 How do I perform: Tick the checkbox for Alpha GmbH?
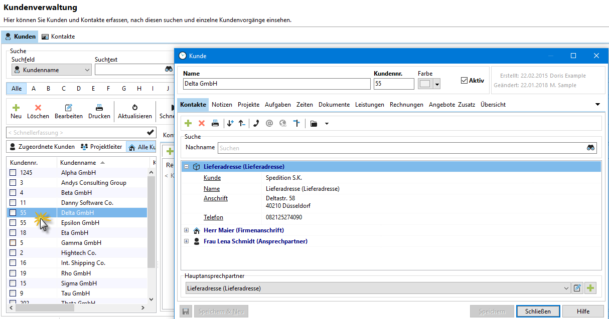(13, 173)
